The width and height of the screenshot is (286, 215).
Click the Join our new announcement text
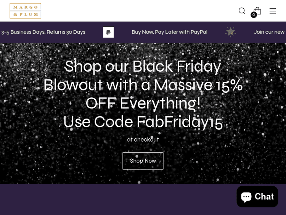point(269,32)
